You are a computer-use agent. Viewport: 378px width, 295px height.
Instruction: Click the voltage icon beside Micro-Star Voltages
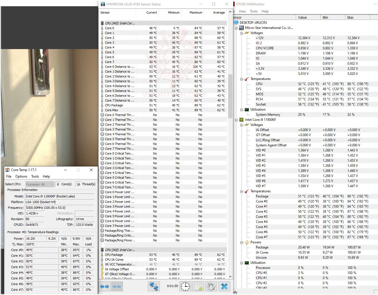point(247,33)
